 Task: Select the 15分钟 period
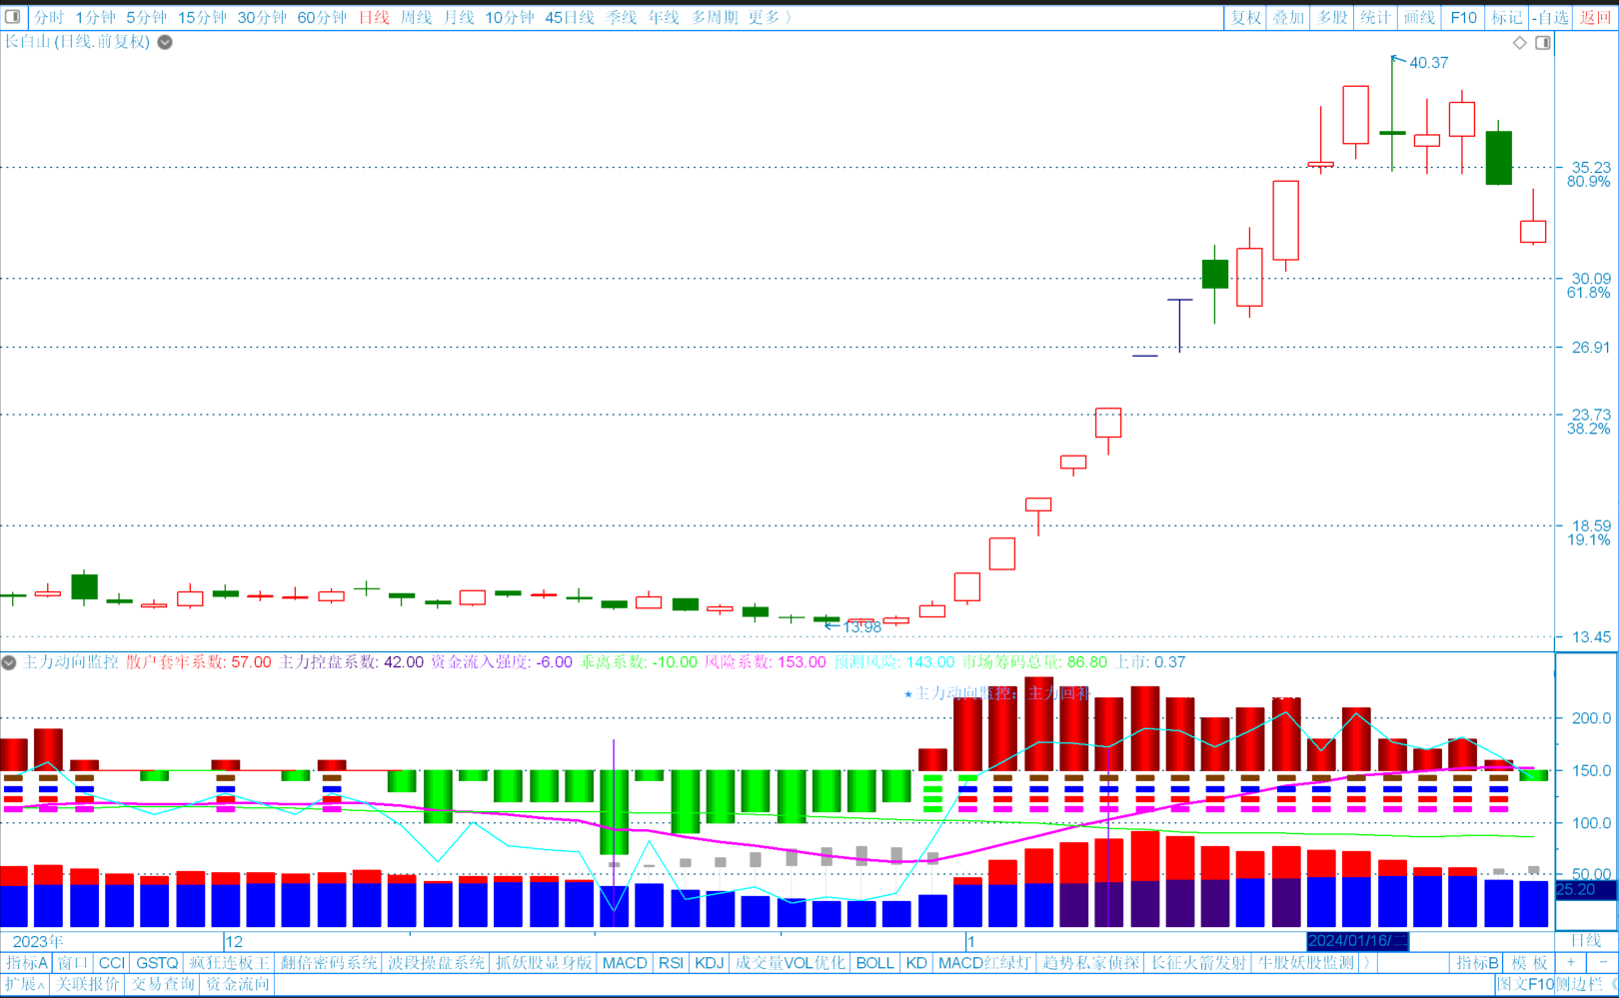point(202,17)
